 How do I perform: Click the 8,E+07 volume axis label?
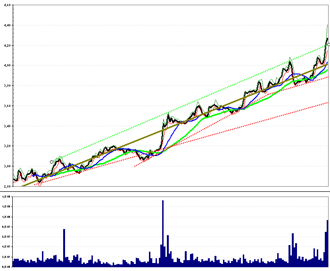tap(6, 227)
